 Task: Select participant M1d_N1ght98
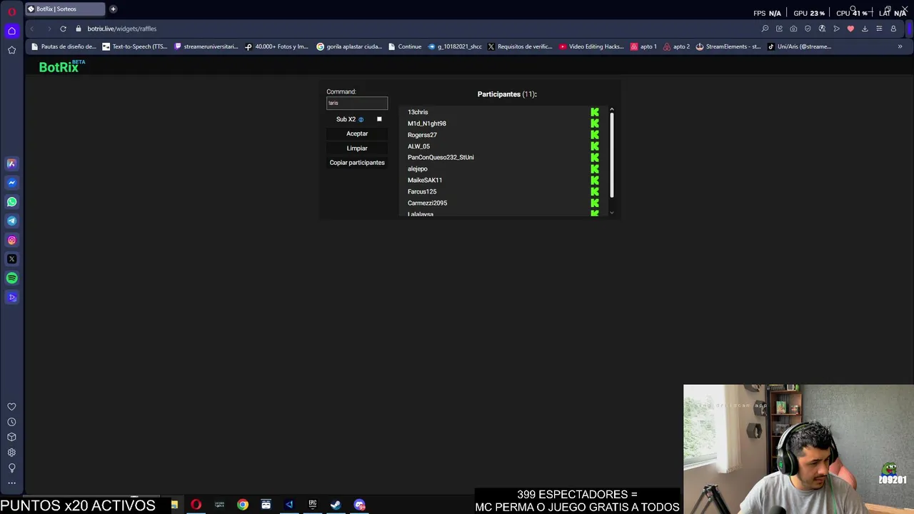[x=427, y=124]
